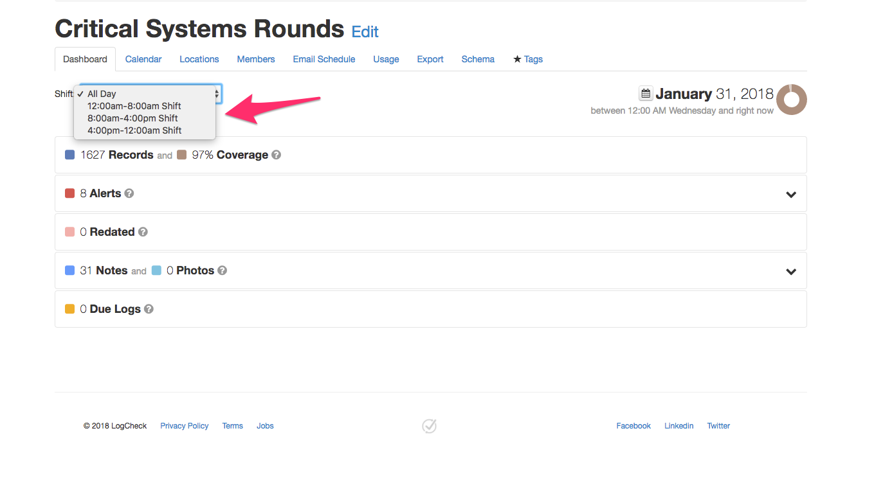Open the Tags tab with star
The width and height of the screenshot is (892, 478).
tap(527, 59)
